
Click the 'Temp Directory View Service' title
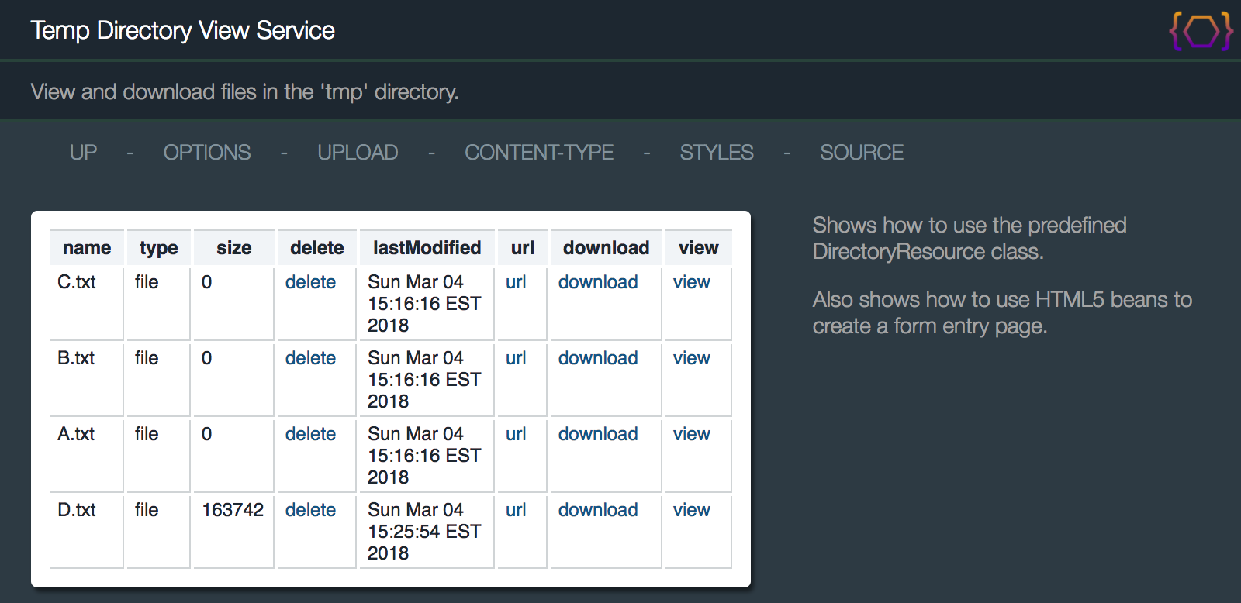183,31
